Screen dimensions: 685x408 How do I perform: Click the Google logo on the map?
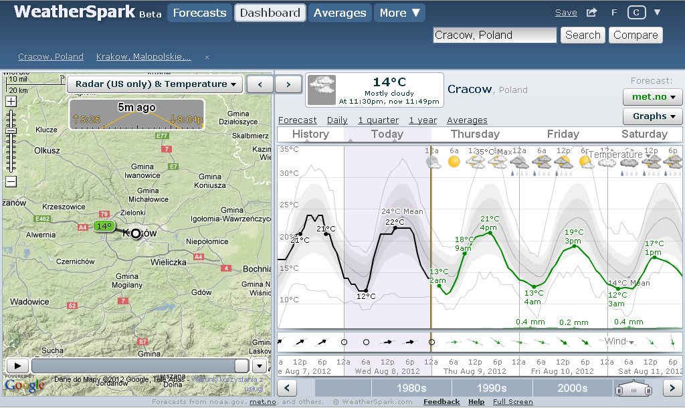click(x=25, y=385)
